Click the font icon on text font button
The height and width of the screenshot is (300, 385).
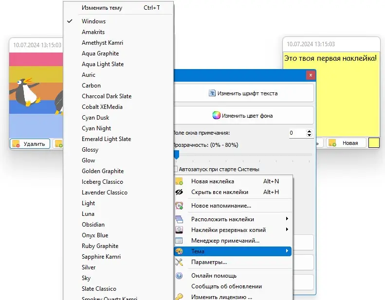pos(212,93)
